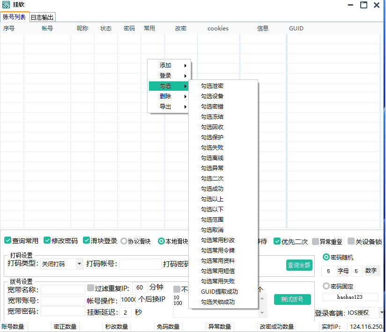Select the 协议滑块 radio button

(124, 241)
